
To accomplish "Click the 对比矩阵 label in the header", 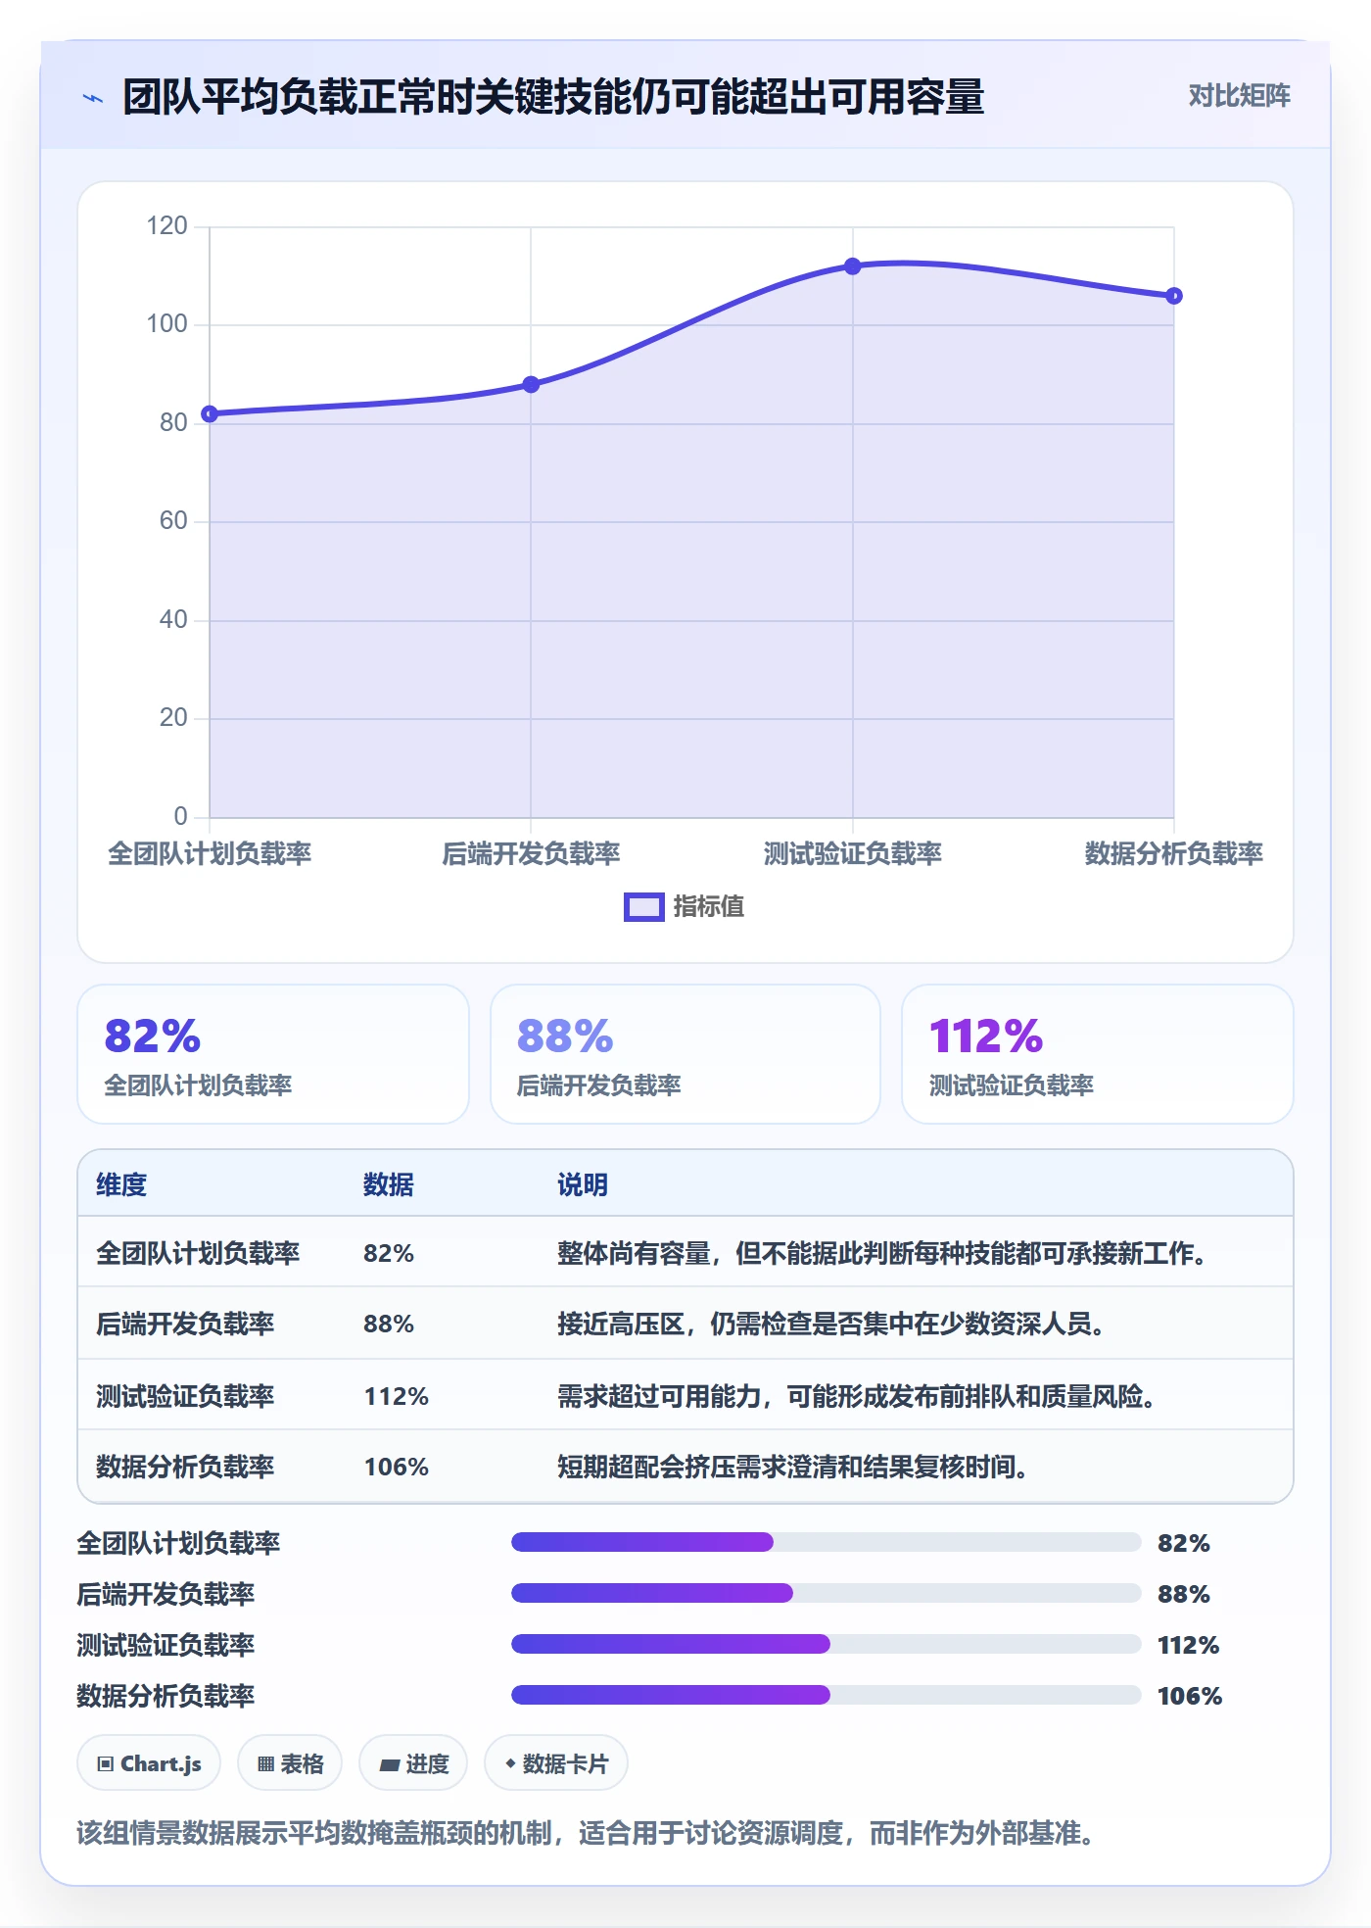I will pyautogui.click(x=1239, y=96).
